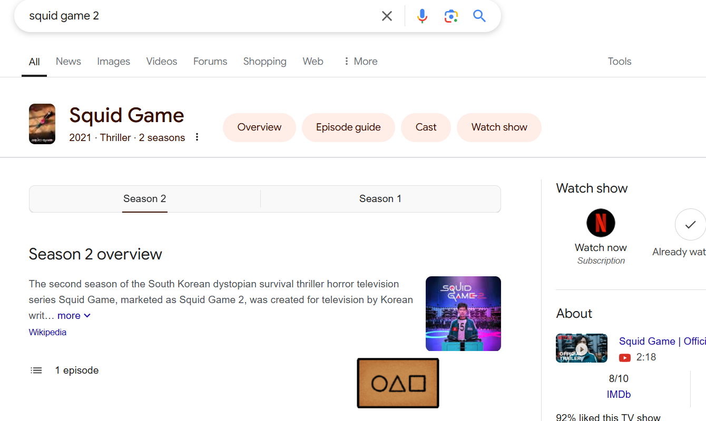Click the Episode guide chip

pos(348,127)
